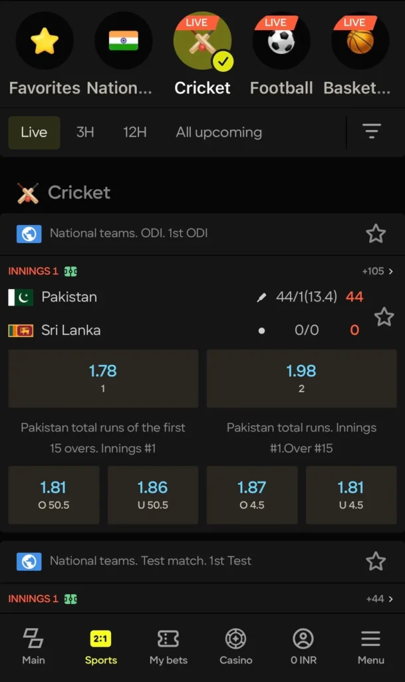
Task: Select the National teams flag icon
Action: click(x=124, y=41)
